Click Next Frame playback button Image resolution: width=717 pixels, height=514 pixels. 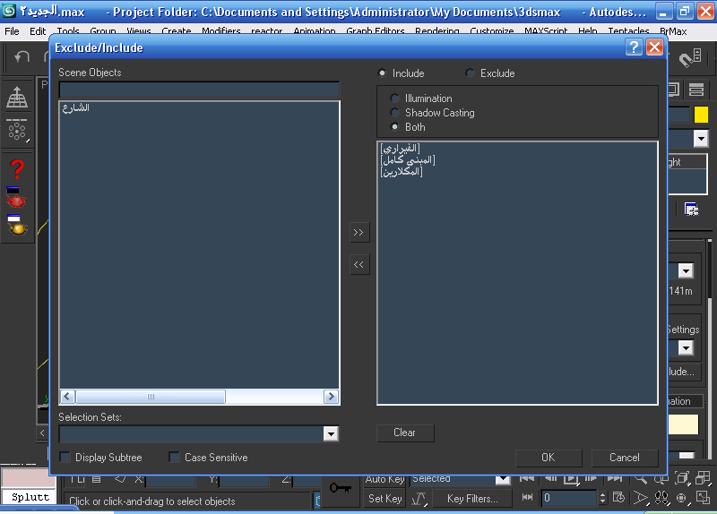[x=592, y=478]
